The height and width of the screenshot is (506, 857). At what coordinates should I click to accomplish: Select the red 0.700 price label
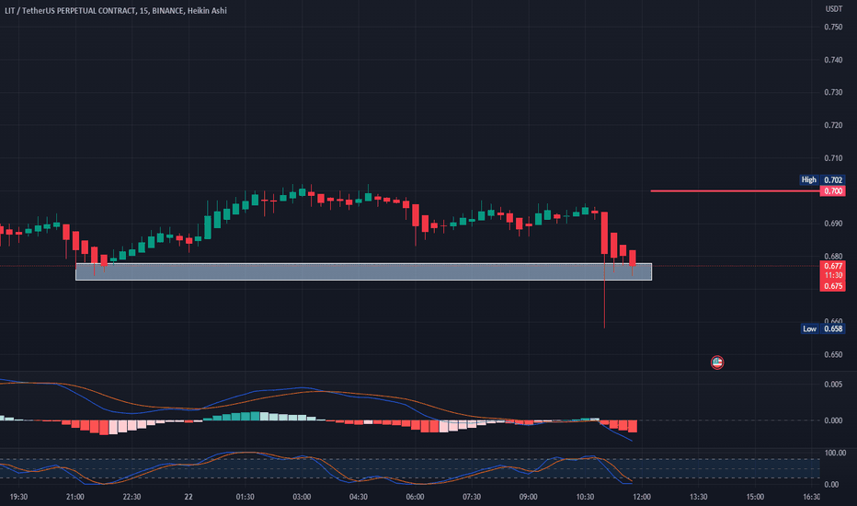[x=832, y=191]
